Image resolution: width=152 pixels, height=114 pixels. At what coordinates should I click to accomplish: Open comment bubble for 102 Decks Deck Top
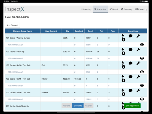tap(131, 50)
